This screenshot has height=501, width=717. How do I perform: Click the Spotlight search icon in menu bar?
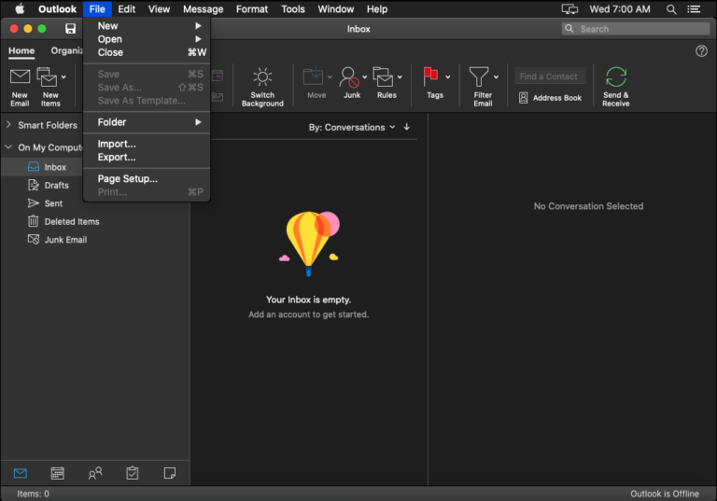pyautogui.click(x=671, y=9)
